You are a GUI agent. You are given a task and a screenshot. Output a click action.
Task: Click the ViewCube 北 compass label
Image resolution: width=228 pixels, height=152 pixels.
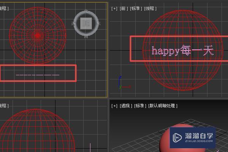coord(86,11)
